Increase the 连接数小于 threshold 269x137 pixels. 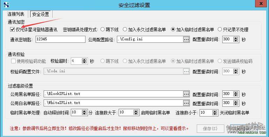point(215,111)
